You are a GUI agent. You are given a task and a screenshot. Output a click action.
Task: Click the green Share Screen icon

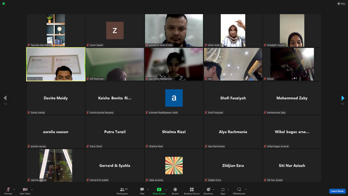click(159, 189)
